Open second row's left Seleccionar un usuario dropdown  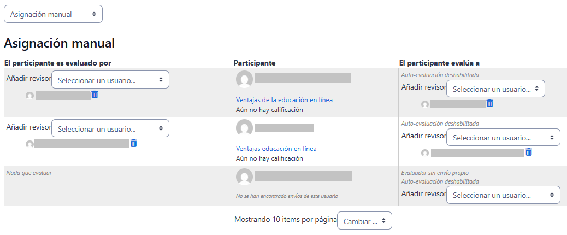tap(110, 128)
